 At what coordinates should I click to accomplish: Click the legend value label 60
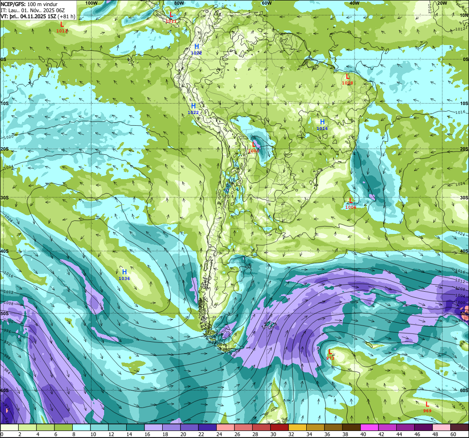point(453,434)
